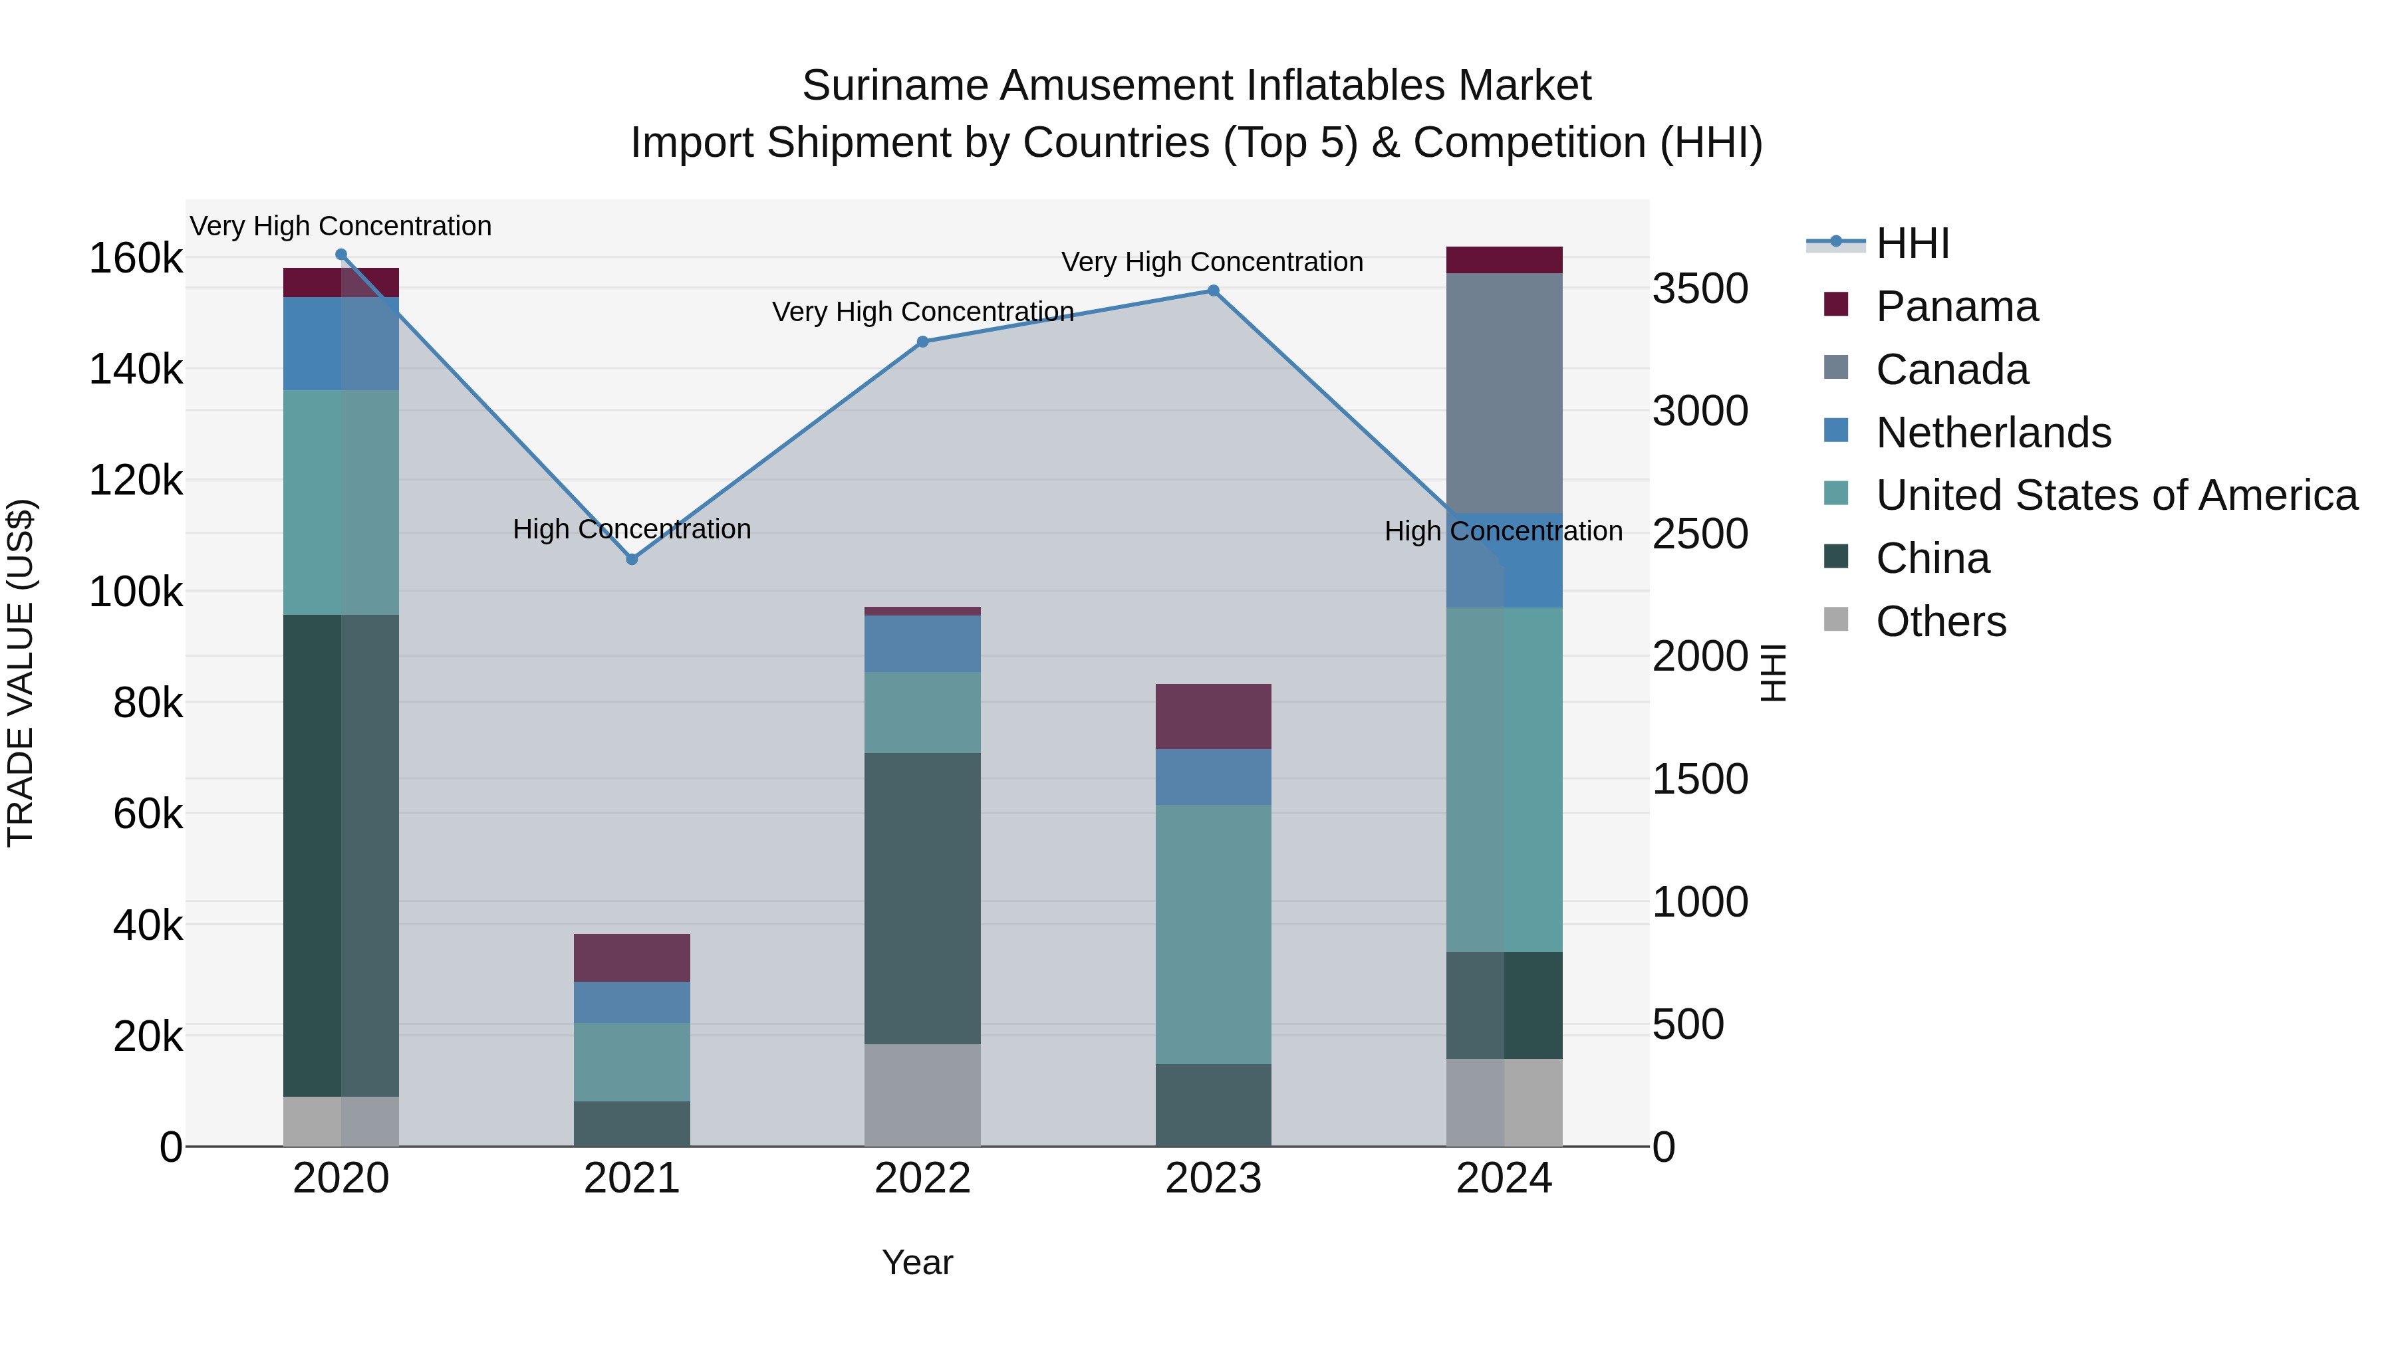This screenshot has width=2394, height=1346.
Task: Click the HHI line marker for 2022
Action: [923, 342]
